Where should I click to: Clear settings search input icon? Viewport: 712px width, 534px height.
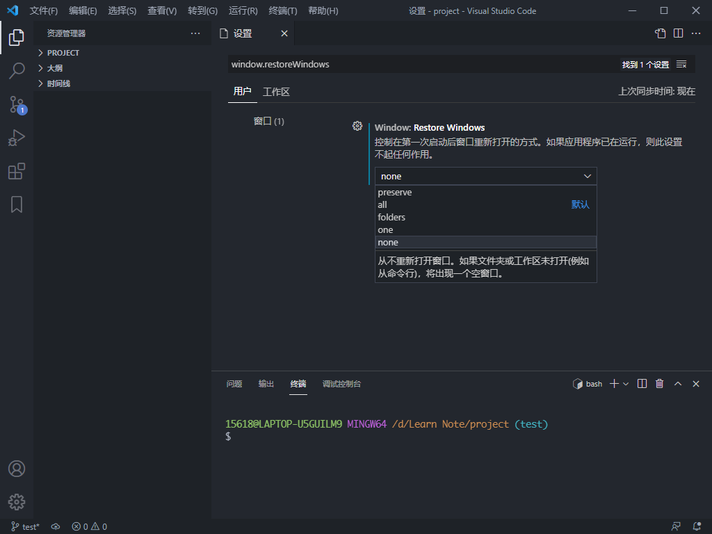[681, 65]
